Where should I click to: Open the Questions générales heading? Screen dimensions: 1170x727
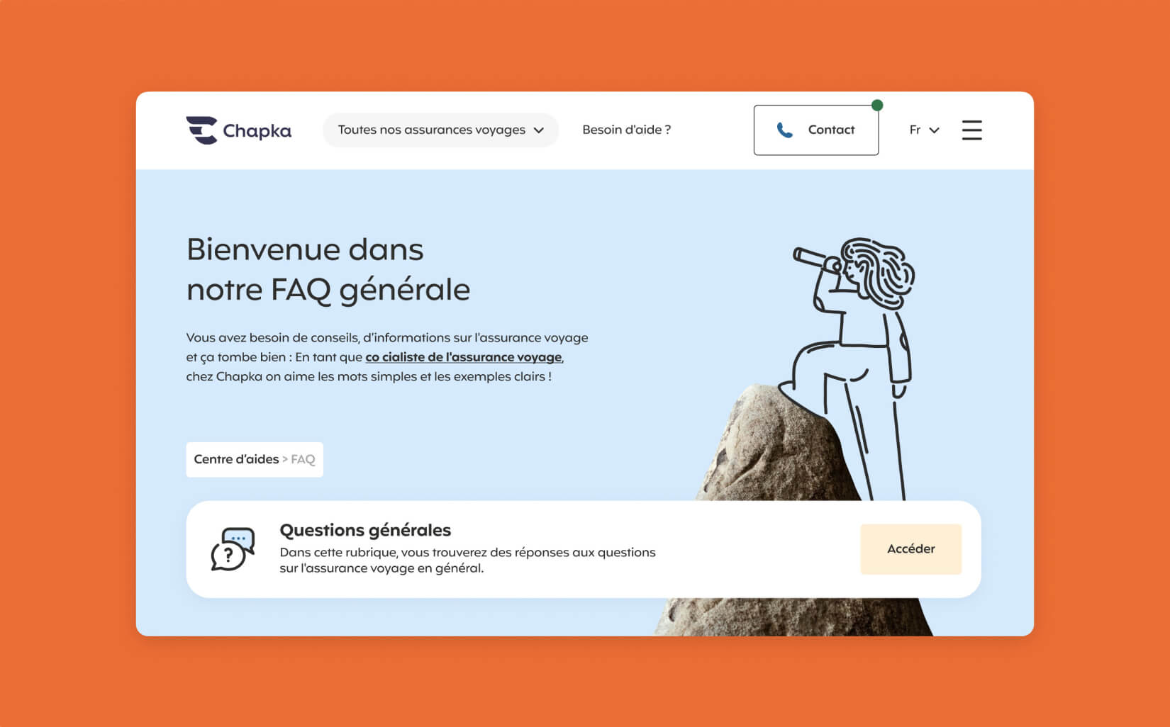[365, 530]
